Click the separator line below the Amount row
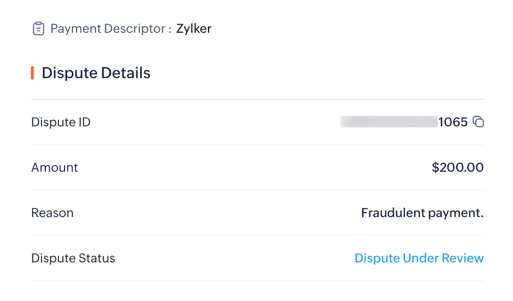The height and width of the screenshot is (301, 513). 257,190
